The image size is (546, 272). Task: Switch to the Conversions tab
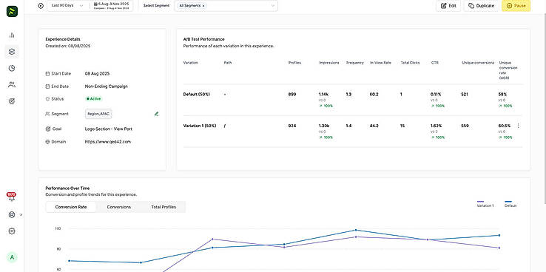118,207
